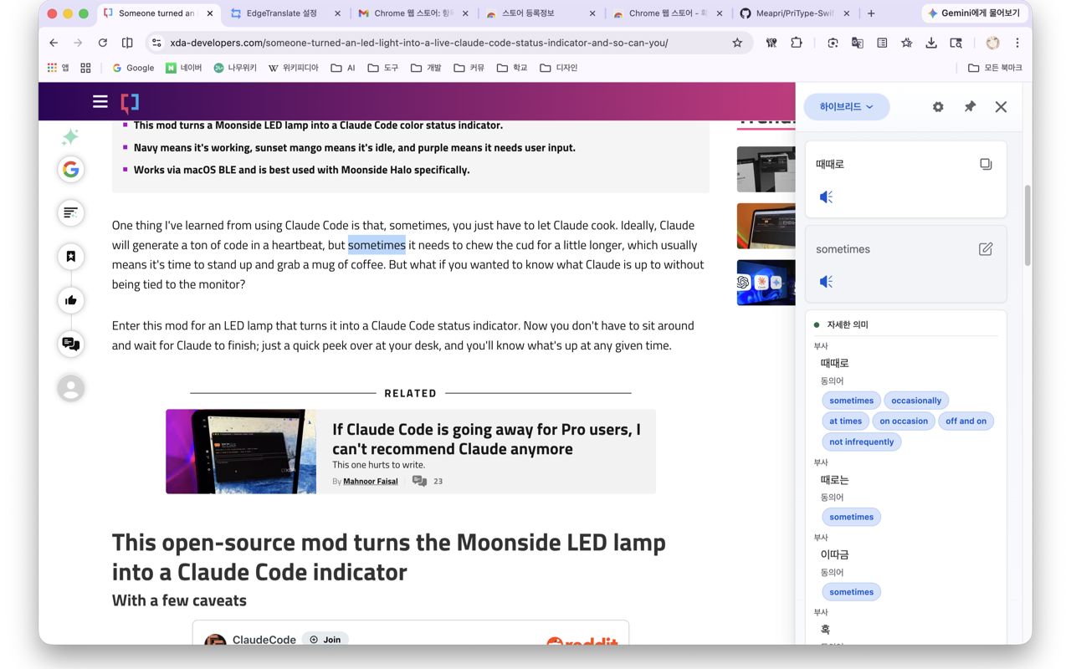
Task: Open the Chrome extensions puzzle menu
Action: click(x=797, y=43)
